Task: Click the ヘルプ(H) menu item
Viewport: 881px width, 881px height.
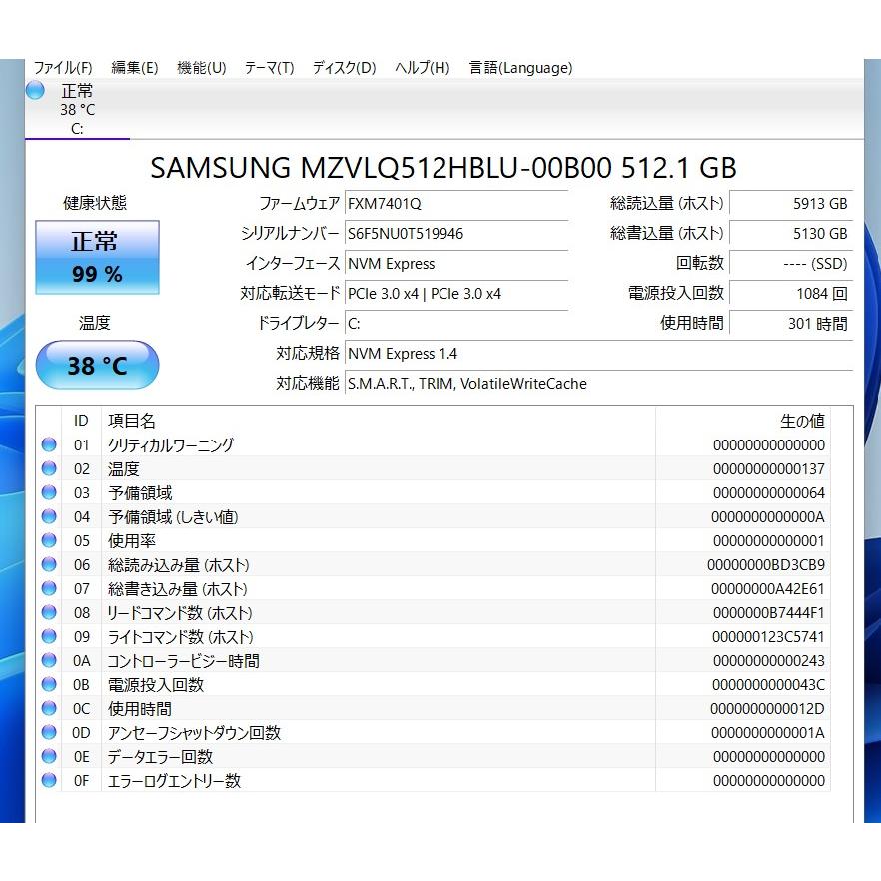Action: coord(422,67)
